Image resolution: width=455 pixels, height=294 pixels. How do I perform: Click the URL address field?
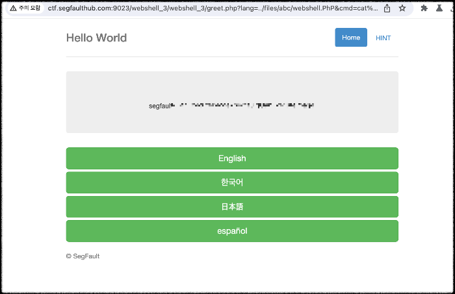tap(213, 8)
